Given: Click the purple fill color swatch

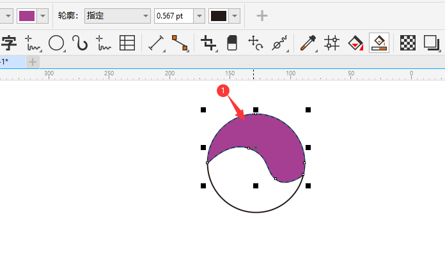Looking at the screenshot, I should pos(27,16).
